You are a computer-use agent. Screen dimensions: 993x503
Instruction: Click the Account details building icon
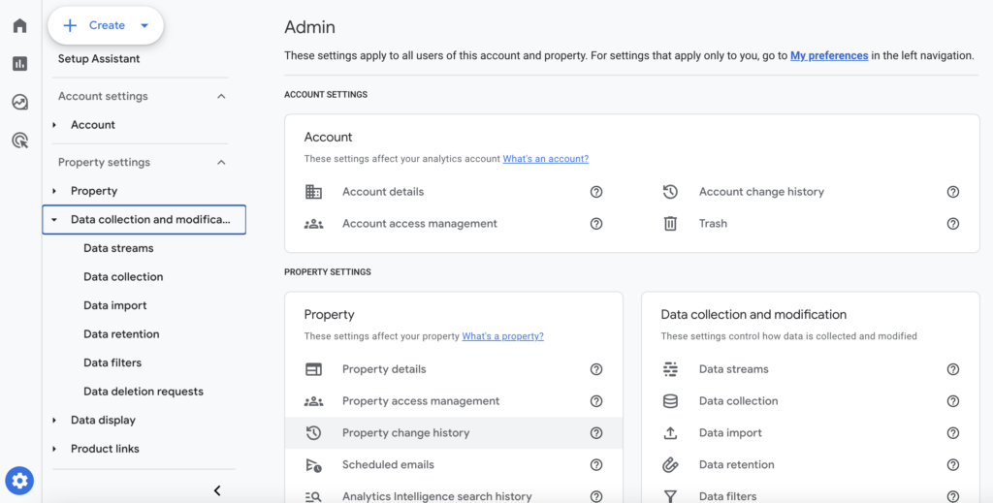click(313, 192)
